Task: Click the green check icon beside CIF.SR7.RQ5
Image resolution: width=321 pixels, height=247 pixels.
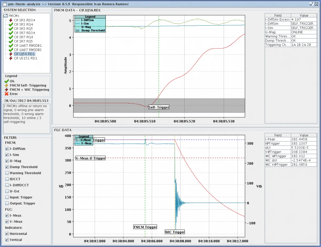Action: [x=11, y=41]
